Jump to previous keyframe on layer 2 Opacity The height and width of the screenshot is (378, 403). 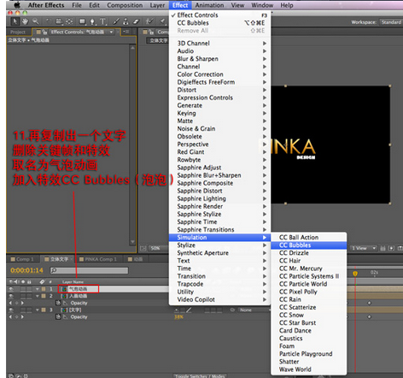point(11,303)
